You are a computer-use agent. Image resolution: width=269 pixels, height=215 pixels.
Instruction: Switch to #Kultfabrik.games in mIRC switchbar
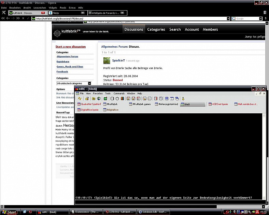(x=140, y=104)
